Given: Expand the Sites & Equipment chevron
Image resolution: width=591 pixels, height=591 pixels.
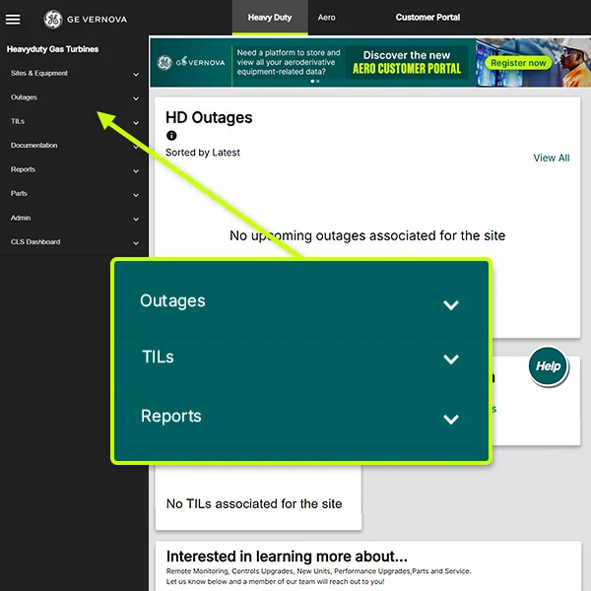Looking at the screenshot, I should click(136, 75).
